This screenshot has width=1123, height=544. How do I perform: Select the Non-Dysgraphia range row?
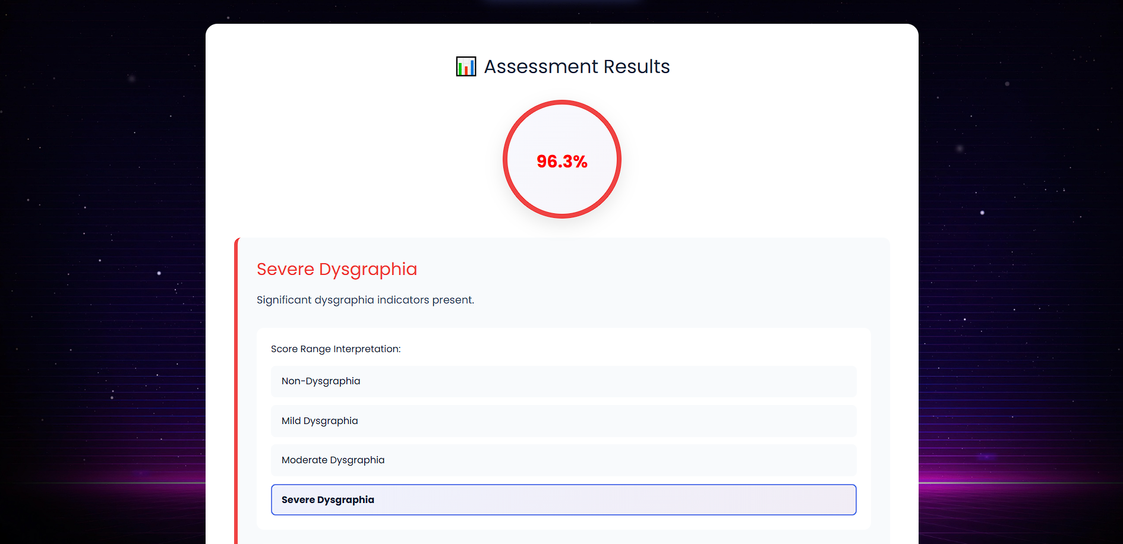click(x=563, y=381)
